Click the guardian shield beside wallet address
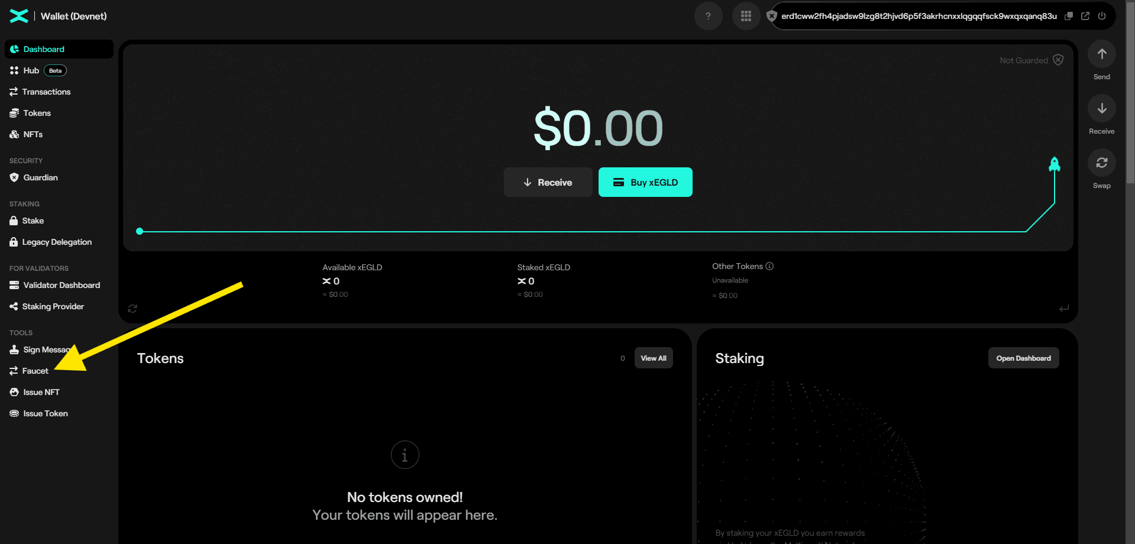The width and height of the screenshot is (1135, 544). 771,16
